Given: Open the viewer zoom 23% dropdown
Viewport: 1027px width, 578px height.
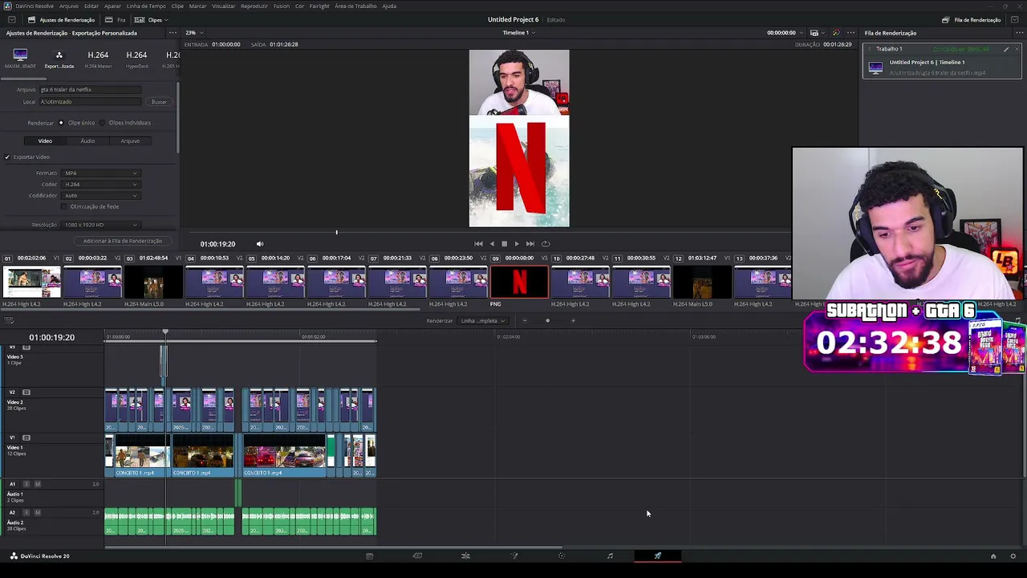Looking at the screenshot, I should [x=193, y=33].
